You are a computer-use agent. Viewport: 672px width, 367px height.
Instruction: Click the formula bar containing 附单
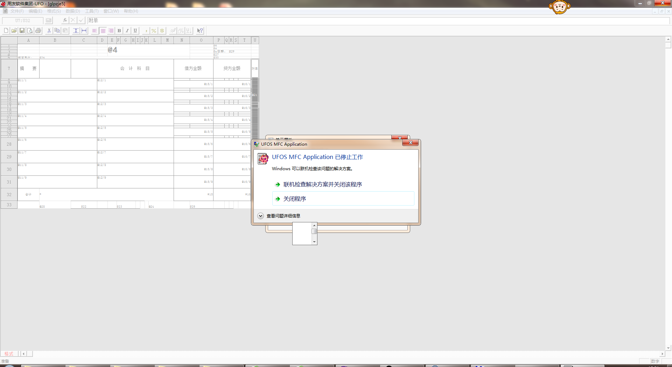(x=378, y=21)
